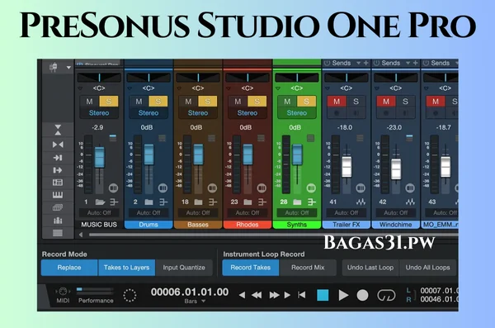
Task: Open the Bars time format dropdown
Action: [x=203, y=301]
